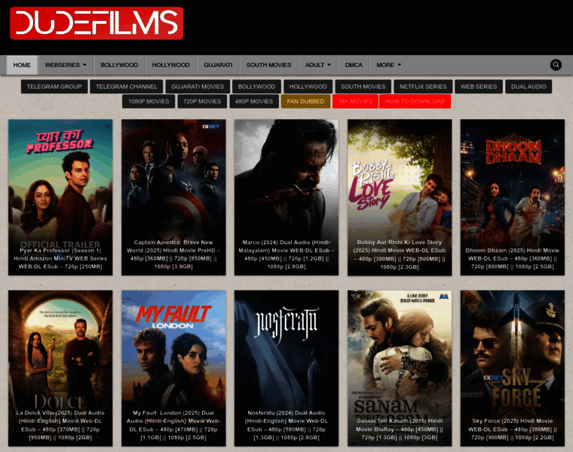Click the Netflix Series button
Image resolution: width=573 pixels, height=452 pixels.
coord(423,87)
